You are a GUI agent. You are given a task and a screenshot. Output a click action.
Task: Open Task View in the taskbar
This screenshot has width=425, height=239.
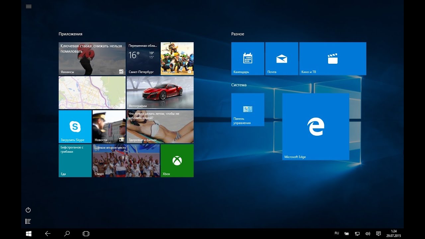coord(86,234)
